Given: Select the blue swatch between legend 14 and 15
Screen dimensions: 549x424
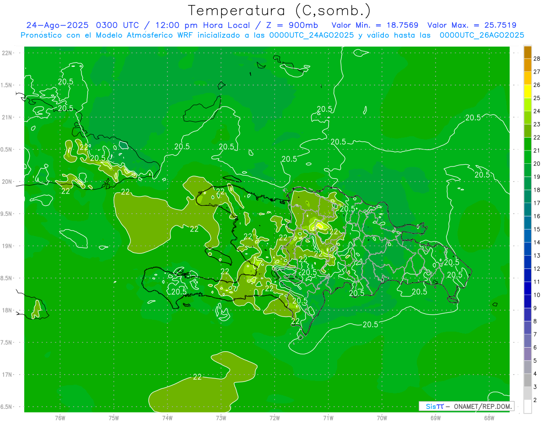Looking at the screenshot, I should [x=527, y=236].
